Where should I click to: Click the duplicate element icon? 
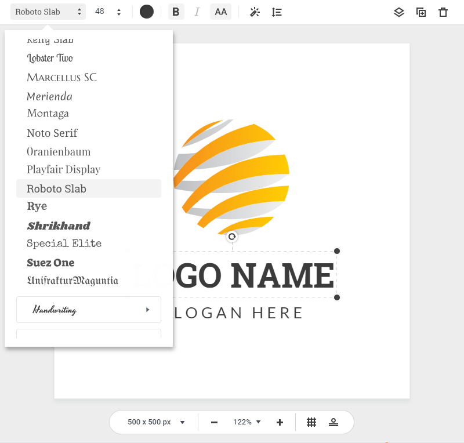pyautogui.click(x=421, y=12)
